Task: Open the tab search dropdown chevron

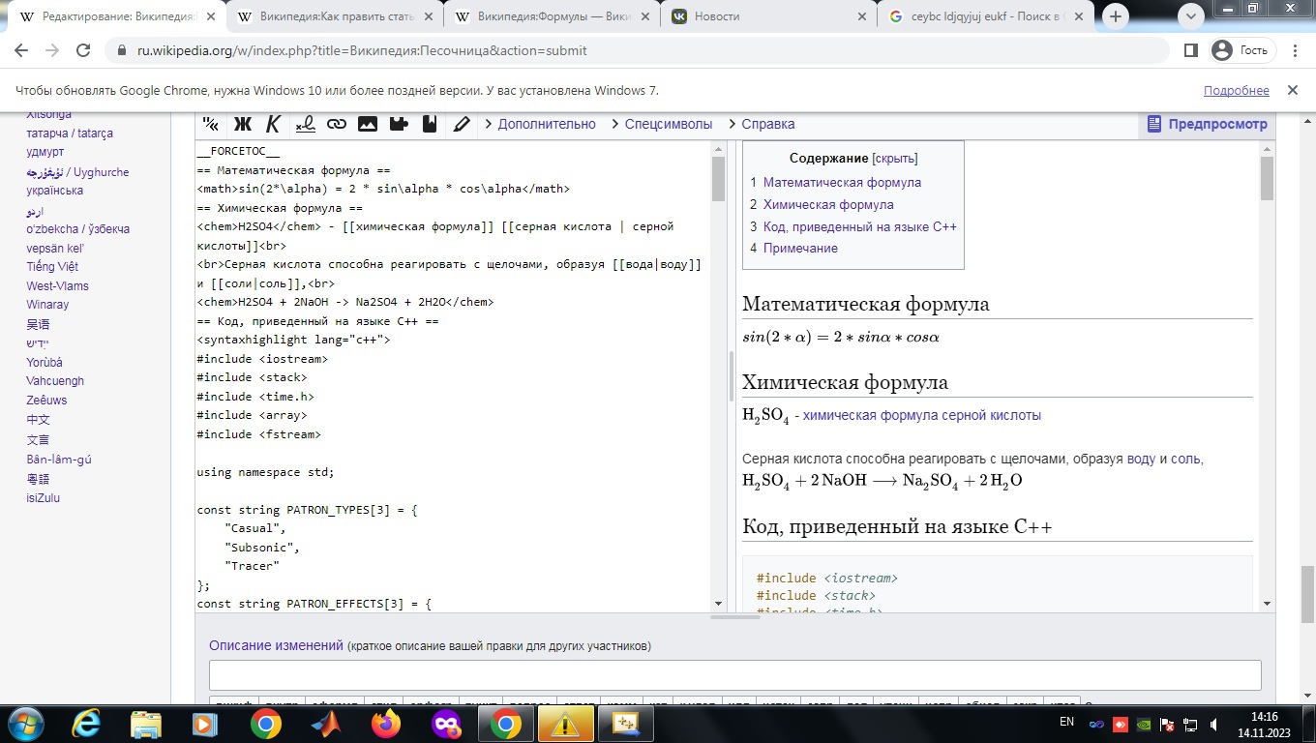Action: (1192, 16)
